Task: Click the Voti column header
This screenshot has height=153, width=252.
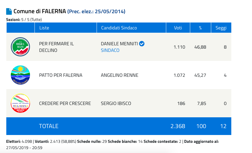Action: 178,28
